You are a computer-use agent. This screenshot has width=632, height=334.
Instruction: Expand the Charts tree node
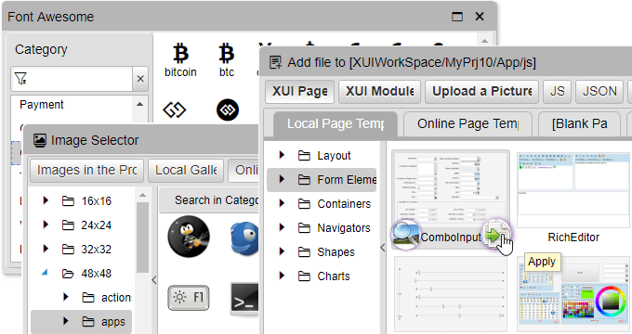[x=282, y=276]
